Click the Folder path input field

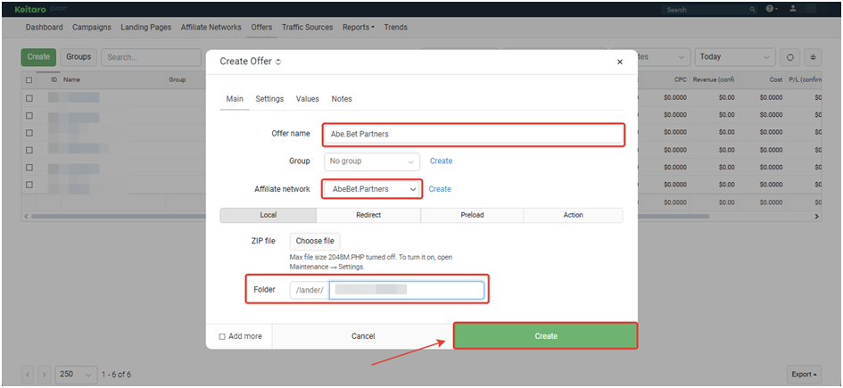click(407, 290)
